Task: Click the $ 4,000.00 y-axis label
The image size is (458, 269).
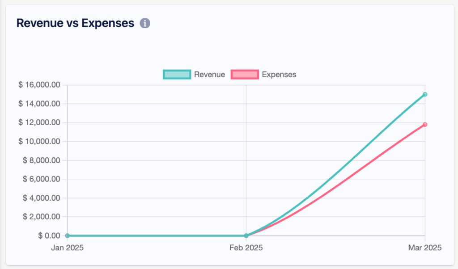Action: click(x=41, y=198)
